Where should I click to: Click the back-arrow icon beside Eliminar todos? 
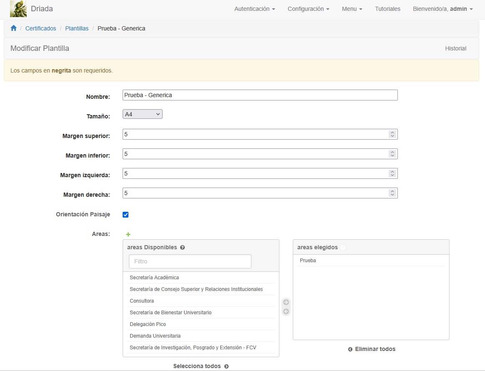(350, 349)
